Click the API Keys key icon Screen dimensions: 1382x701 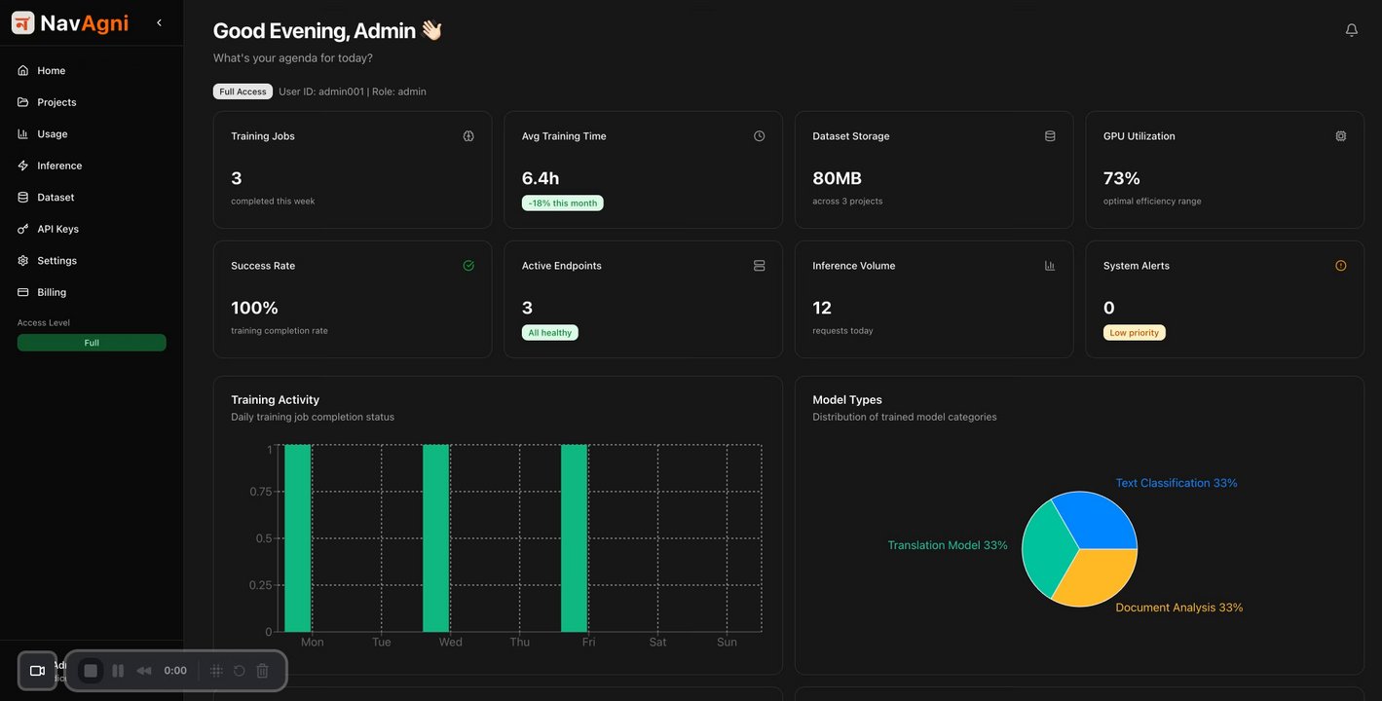(x=23, y=229)
